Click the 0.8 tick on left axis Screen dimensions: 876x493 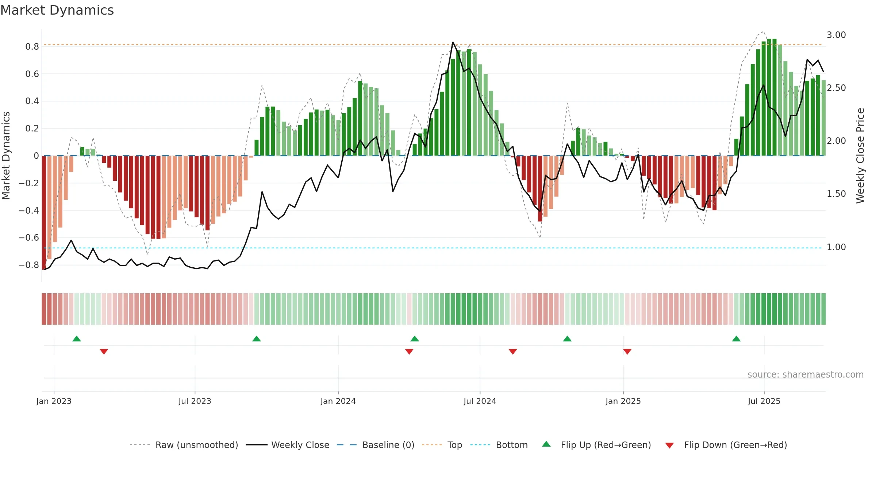(32, 46)
